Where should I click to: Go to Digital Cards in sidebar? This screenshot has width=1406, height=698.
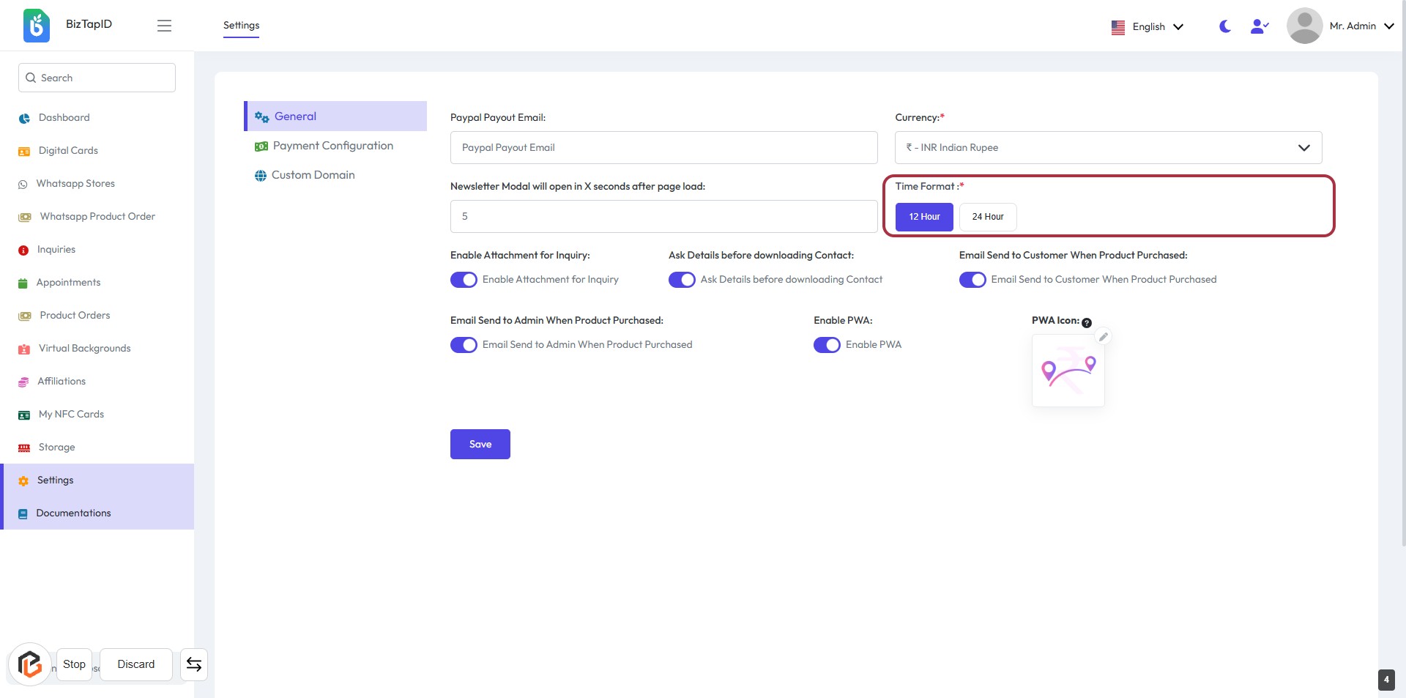pyautogui.click(x=68, y=150)
